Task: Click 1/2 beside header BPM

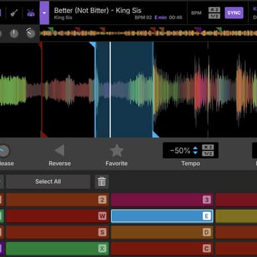Action: [214, 16]
